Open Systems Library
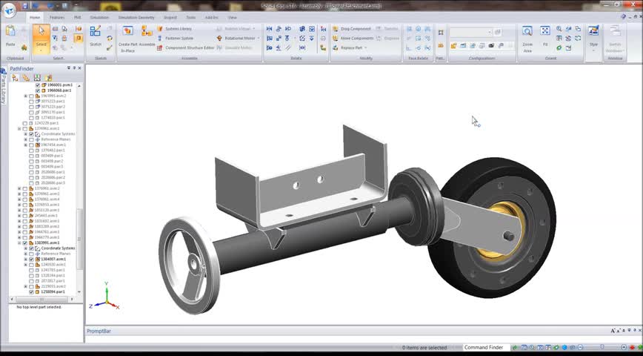The image size is (643, 356). (x=175, y=29)
